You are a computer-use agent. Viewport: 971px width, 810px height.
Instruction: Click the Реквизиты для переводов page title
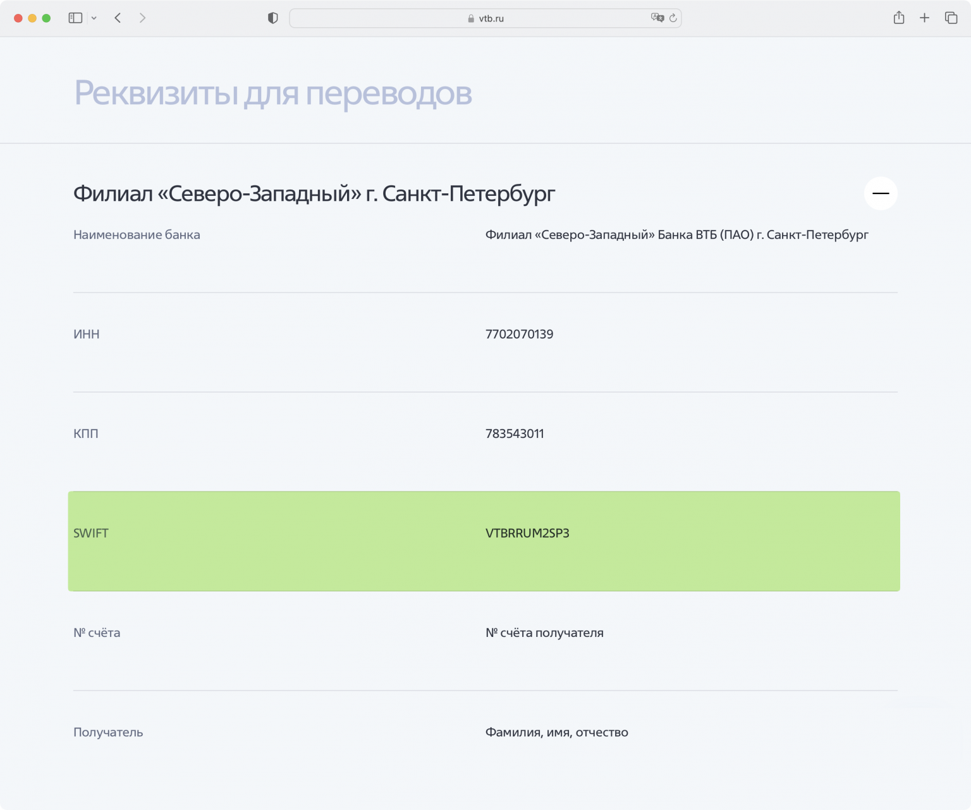273,94
